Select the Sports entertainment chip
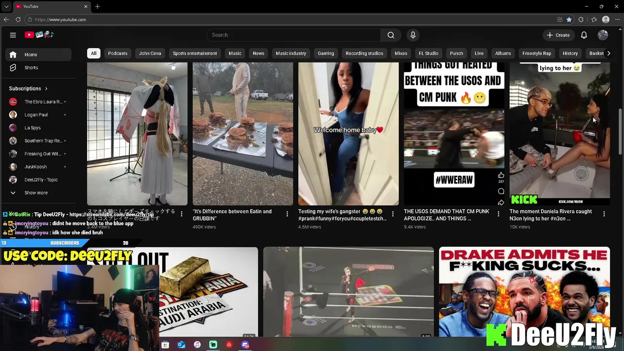 click(x=195, y=53)
